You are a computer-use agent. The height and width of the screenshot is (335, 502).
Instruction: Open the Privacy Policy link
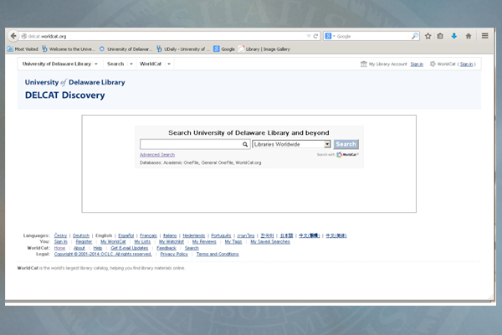(174, 255)
